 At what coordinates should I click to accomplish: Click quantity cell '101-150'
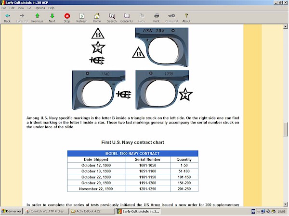pos(184,177)
